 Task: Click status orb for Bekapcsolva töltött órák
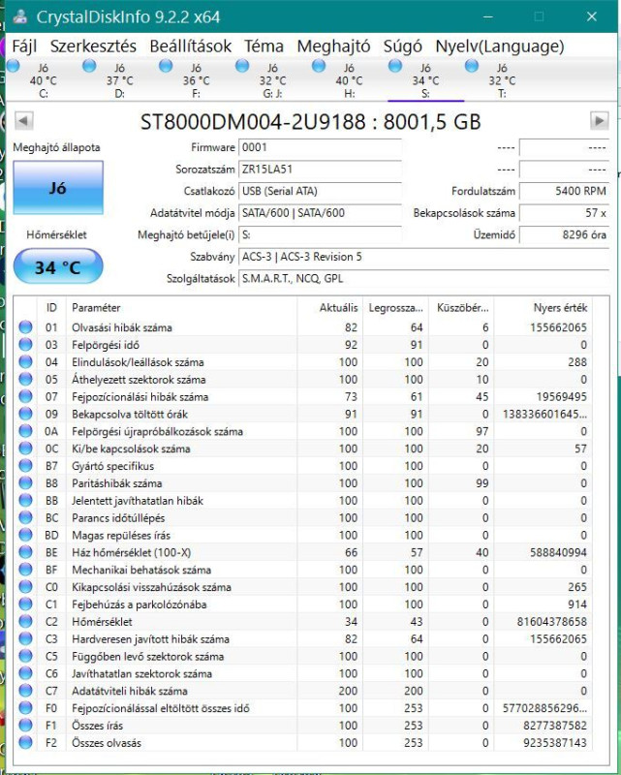click(25, 414)
